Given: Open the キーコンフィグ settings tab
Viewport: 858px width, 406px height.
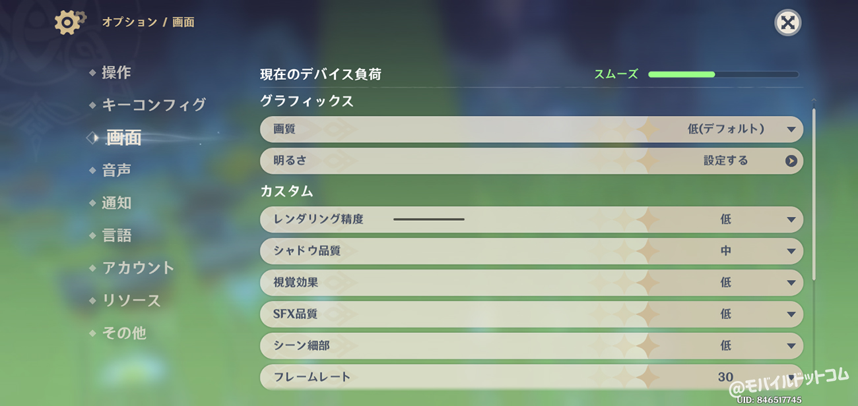Looking at the screenshot, I should 153,105.
